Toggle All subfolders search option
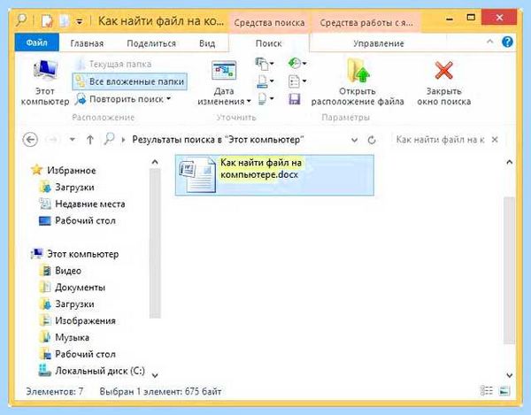The height and width of the screenshot is (415, 531). pyautogui.click(x=130, y=81)
